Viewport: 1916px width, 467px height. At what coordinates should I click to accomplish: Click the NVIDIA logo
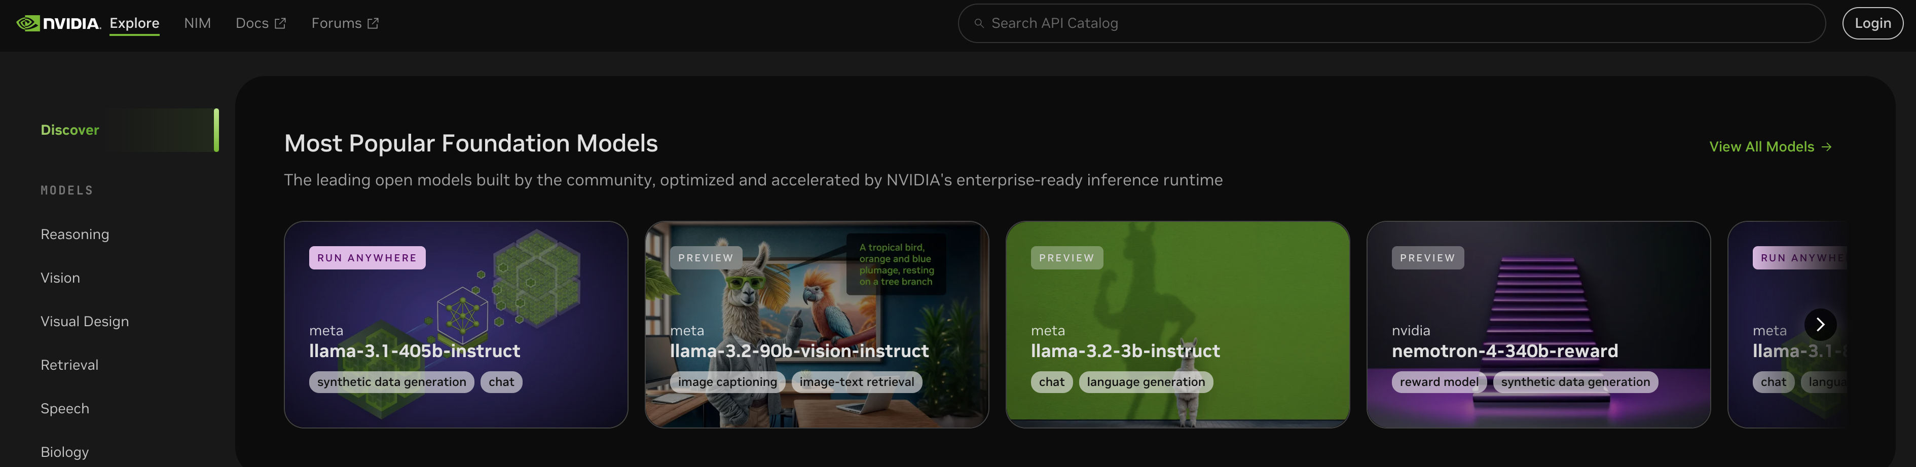point(58,23)
